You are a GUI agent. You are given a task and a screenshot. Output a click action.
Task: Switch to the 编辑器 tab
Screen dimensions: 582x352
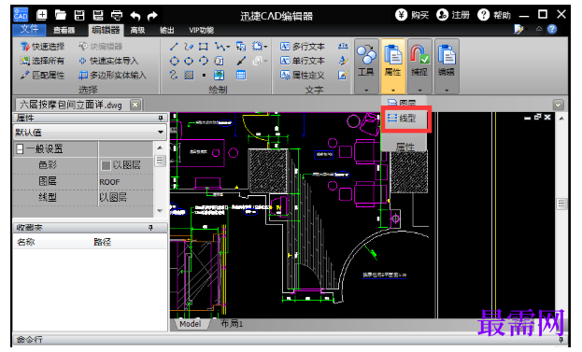pyautogui.click(x=106, y=30)
